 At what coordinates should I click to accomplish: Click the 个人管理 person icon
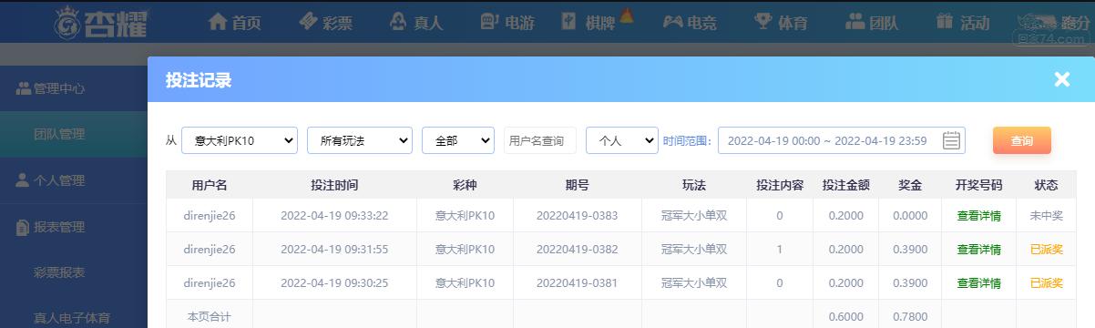pos(23,179)
